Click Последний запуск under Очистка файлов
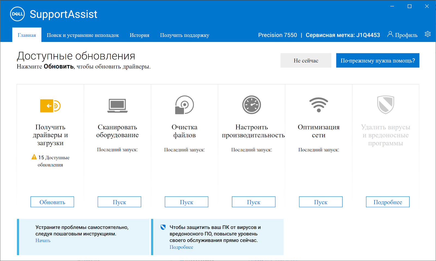This screenshot has width=436, height=261. 184,150
